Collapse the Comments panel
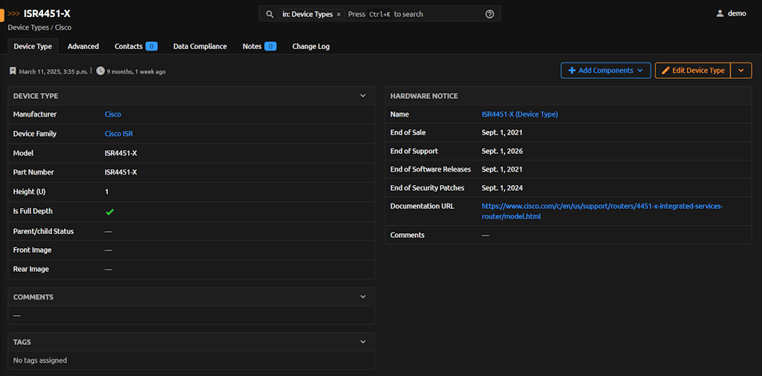Viewport: 762px width, 376px height. tap(363, 297)
